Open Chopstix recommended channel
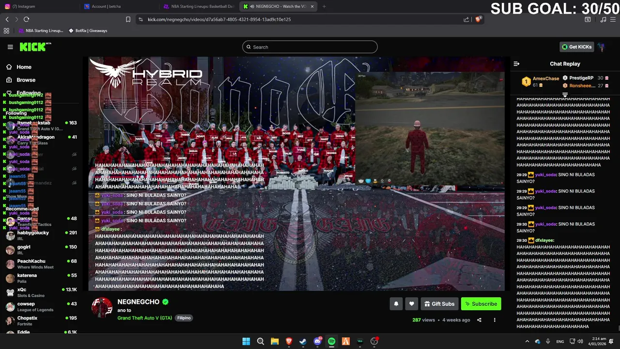Viewport: 620px width, 349px height. pos(41,321)
